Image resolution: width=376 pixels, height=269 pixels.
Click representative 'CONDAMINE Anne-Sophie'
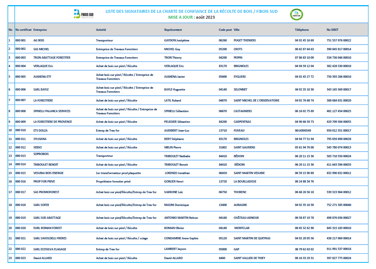pos(181,238)
